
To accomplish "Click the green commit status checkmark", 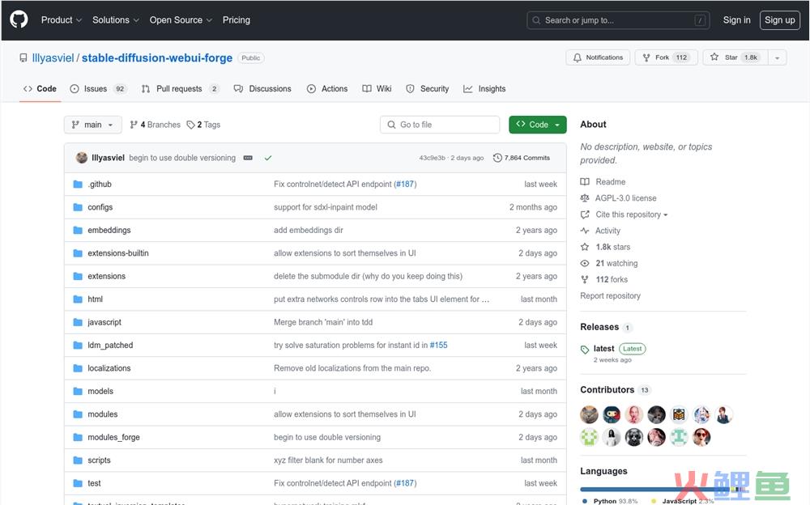I will click(268, 158).
